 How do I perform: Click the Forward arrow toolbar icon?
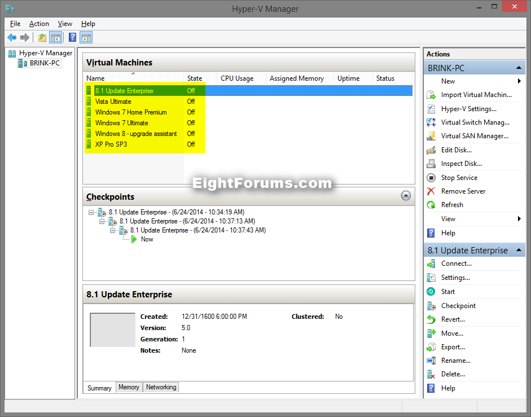[x=24, y=37]
